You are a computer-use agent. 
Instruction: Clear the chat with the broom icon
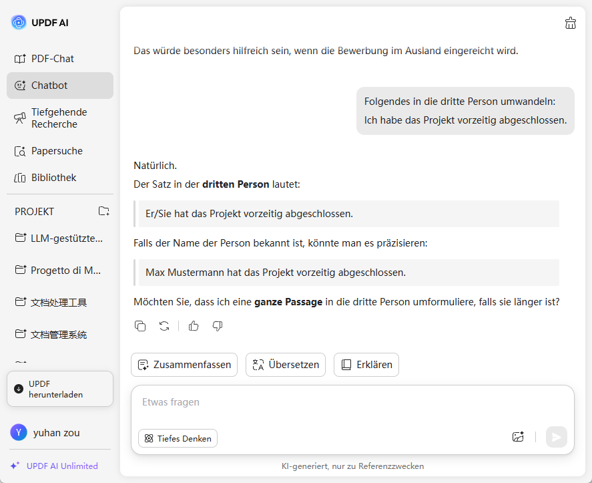tap(571, 23)
